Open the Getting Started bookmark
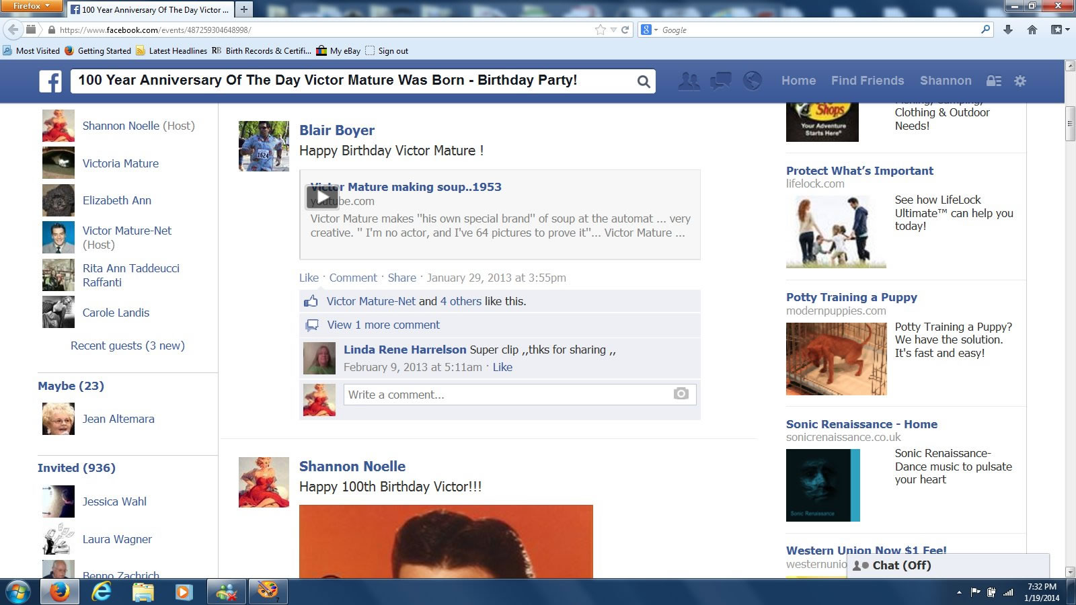 pyautogui.click(x=98, y=50)
